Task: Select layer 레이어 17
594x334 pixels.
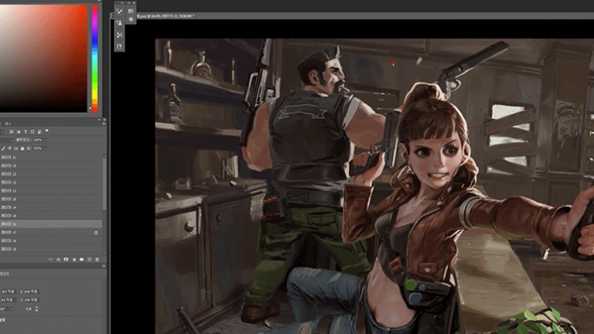Action: tap(51, 232)
